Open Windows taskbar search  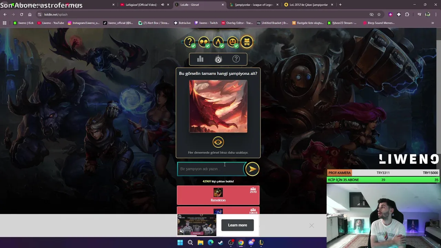coord(190,242)
